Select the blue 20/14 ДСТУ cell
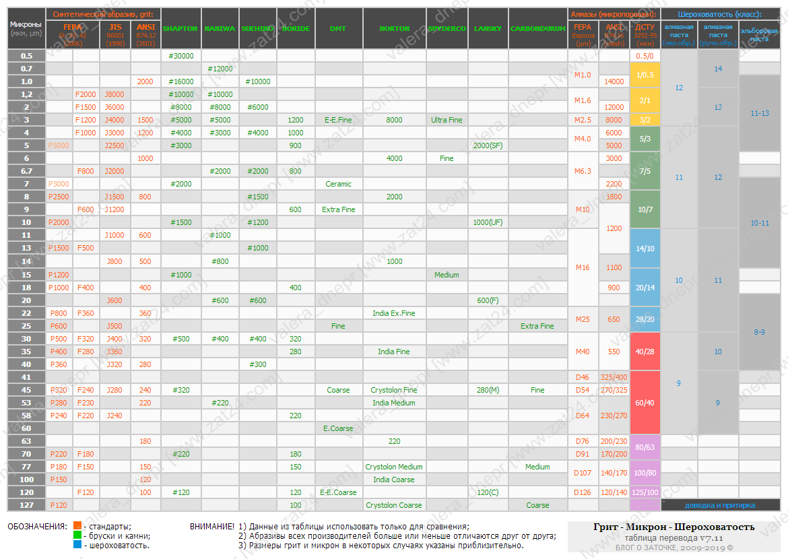 click(x=645, y=288)
